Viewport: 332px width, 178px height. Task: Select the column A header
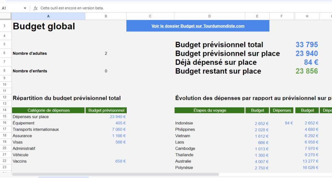tap(48, 16)
